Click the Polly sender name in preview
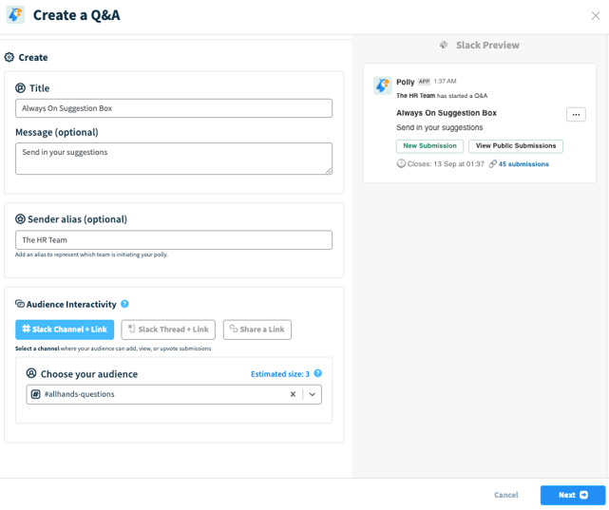This screenshot has height=510, width=609. pyautogui.click(x=405, y=82)
